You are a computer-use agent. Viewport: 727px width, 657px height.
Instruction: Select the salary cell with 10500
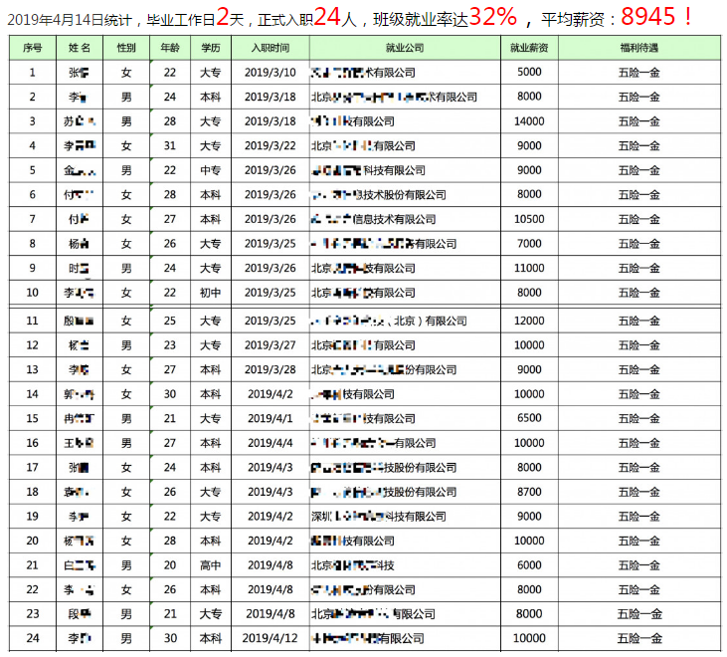(x=529, y=219)
